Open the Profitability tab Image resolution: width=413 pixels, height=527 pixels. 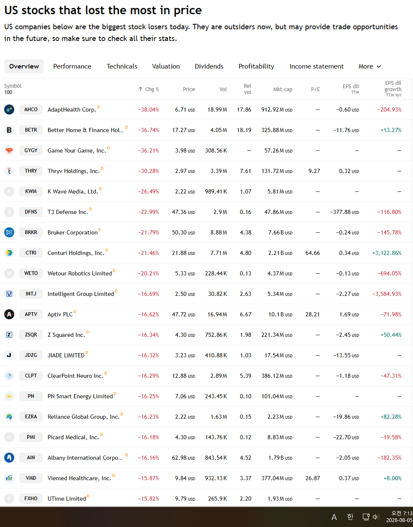256,66
